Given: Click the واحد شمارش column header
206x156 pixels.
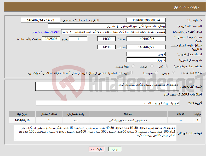Looking at the screenshot, I should coord(76,114).
